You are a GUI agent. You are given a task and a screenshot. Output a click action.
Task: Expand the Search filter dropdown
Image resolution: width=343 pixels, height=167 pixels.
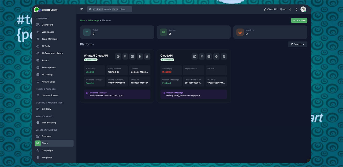click(x=297, y=44)
